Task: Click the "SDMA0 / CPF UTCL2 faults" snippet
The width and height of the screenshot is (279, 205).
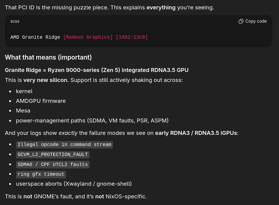Action: 53,164
